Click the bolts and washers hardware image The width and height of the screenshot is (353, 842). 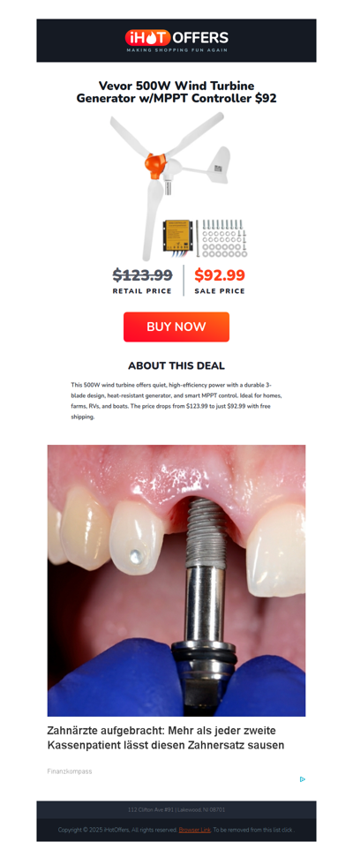[x=222, y=237]
